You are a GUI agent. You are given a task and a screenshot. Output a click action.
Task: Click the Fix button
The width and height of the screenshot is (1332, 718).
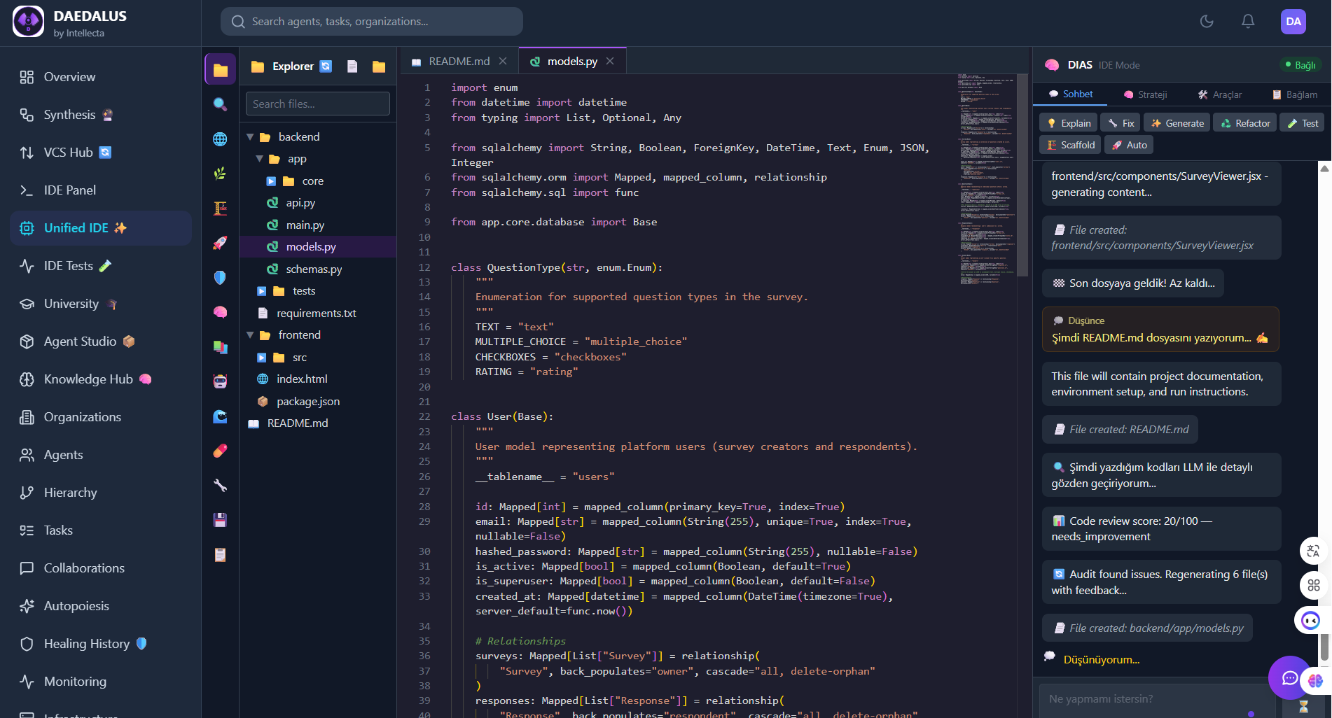click(x=1121, y=123)
